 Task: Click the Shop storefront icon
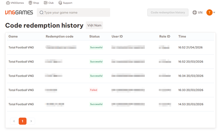[x=30, y=3]
